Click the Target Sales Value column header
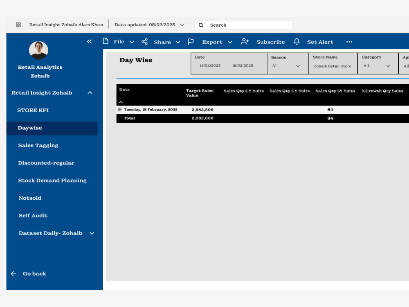The width and height of the screenshot is (409, 307). [x=200, y=93]
